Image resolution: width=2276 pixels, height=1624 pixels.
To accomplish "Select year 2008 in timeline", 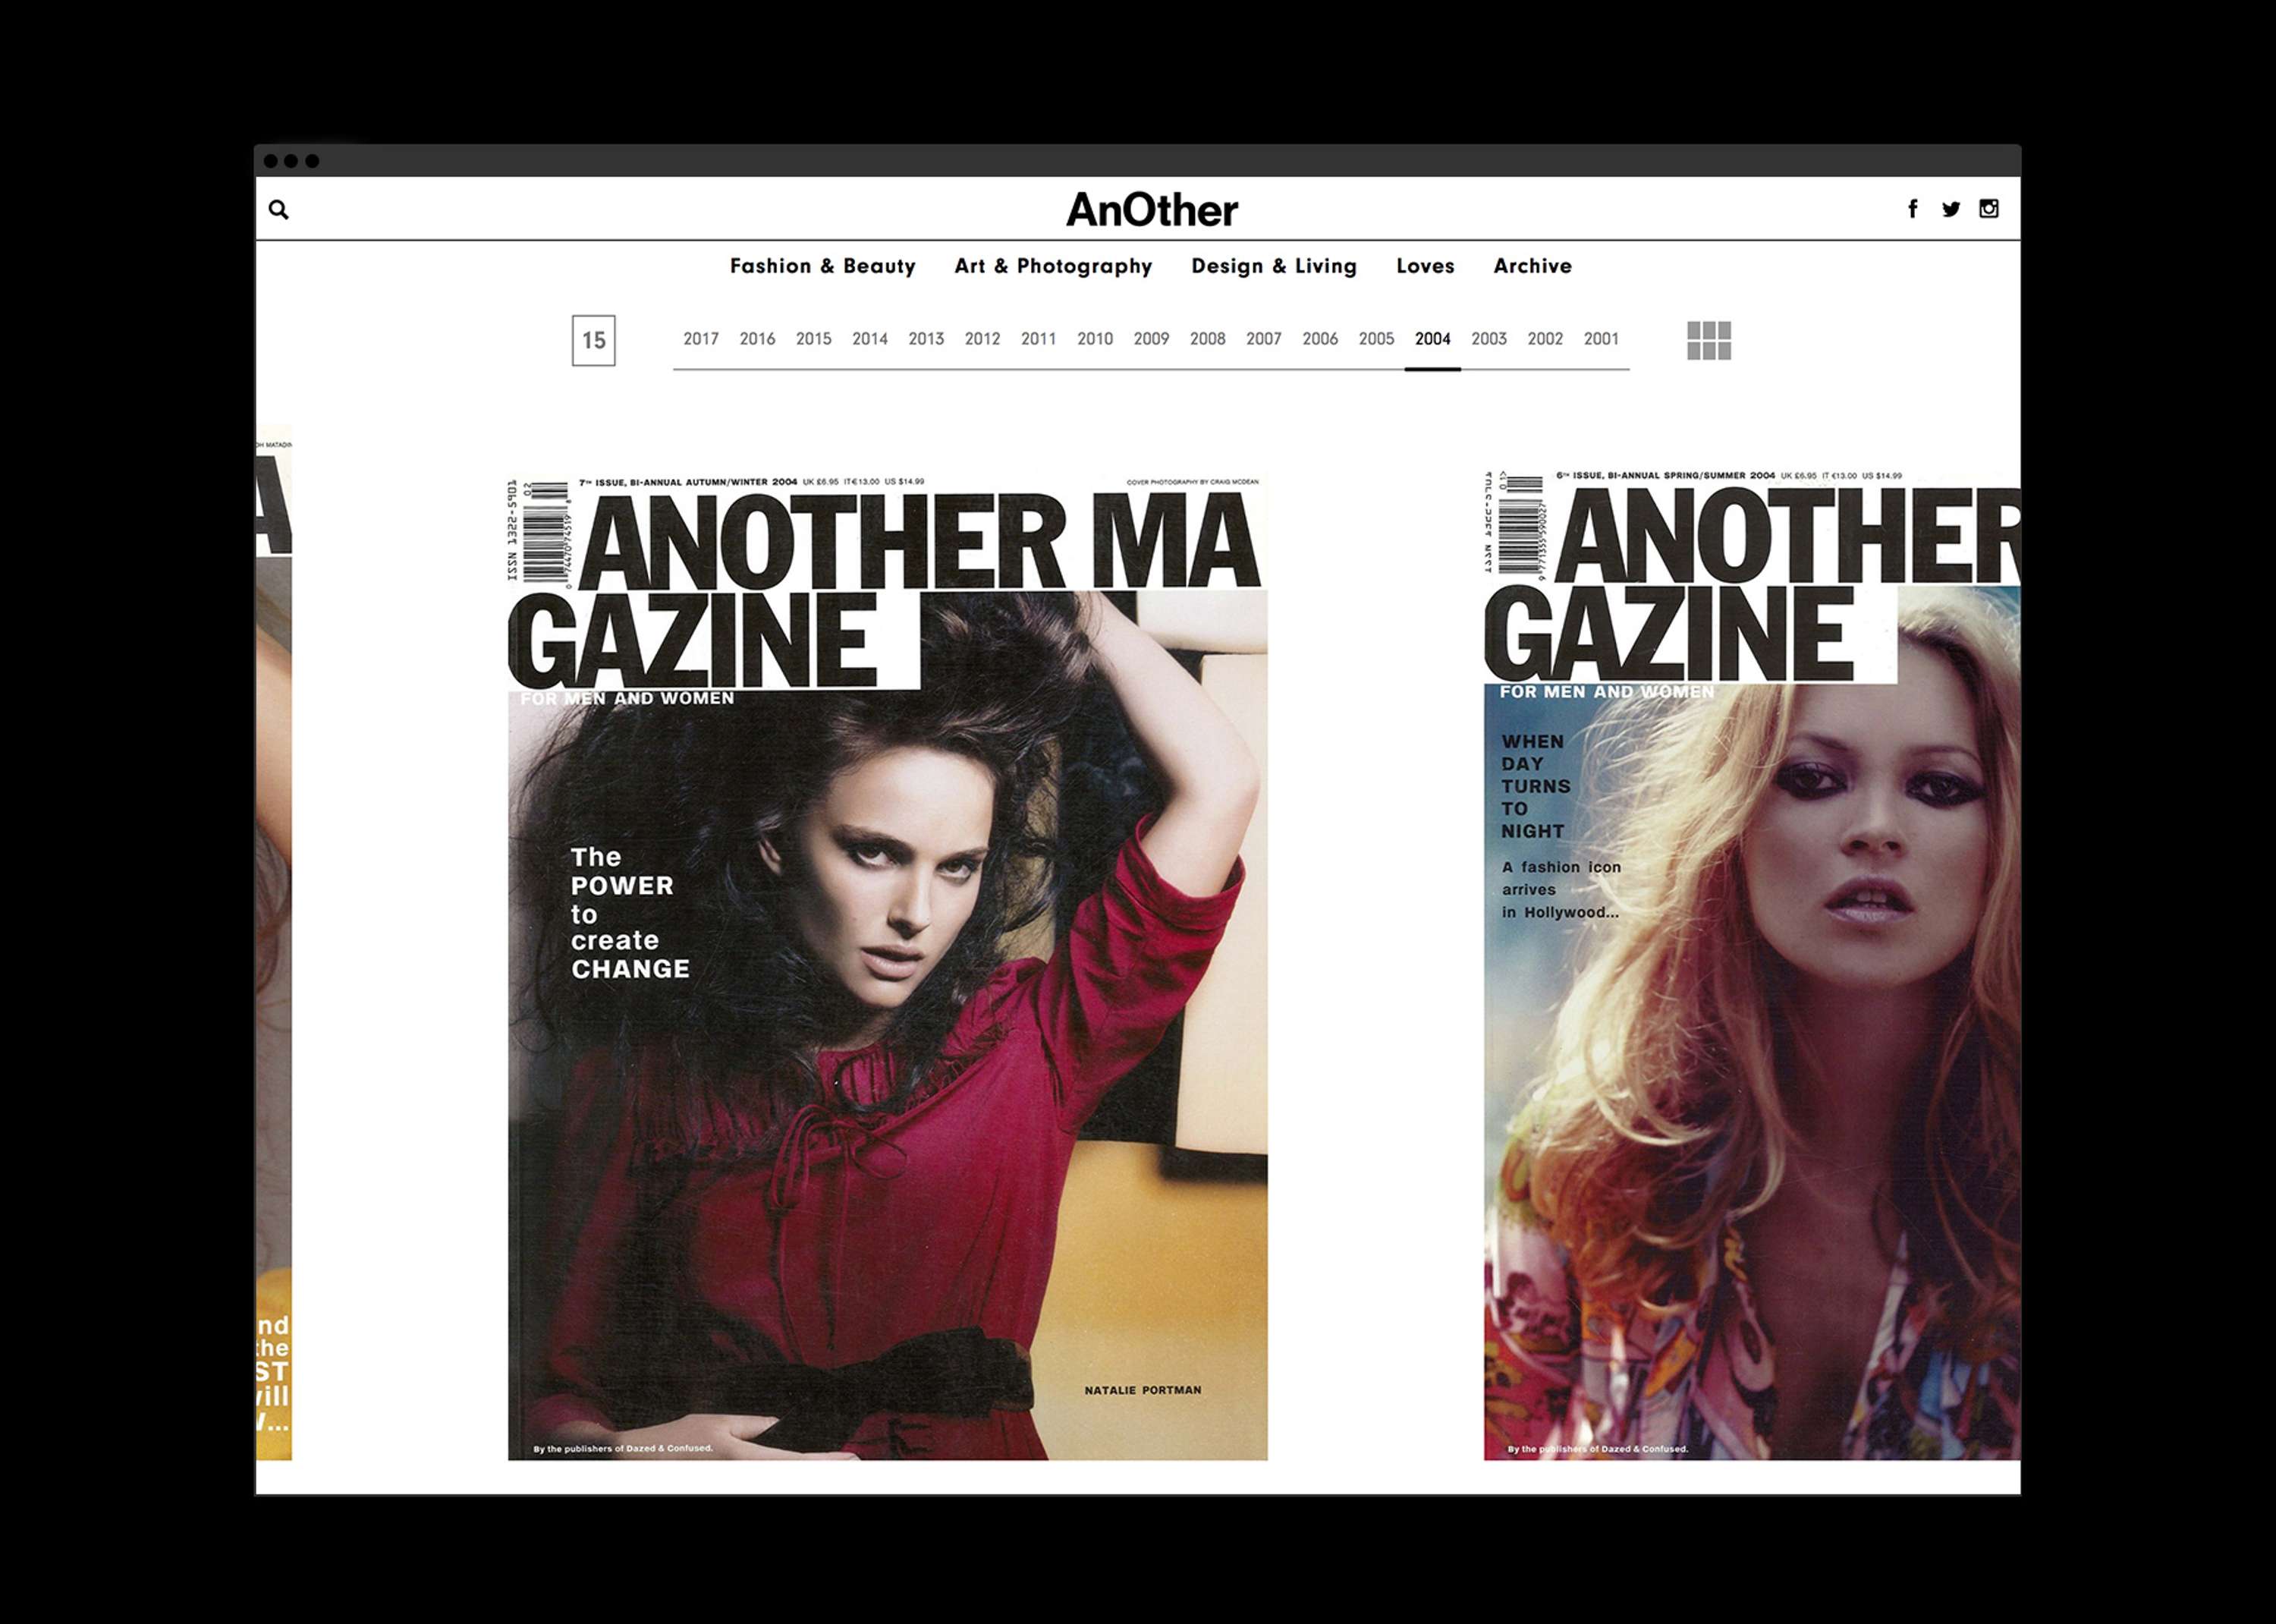I will [x=1208, y=339].
